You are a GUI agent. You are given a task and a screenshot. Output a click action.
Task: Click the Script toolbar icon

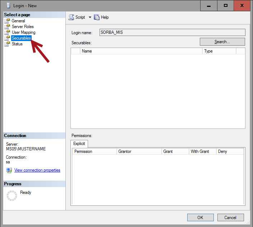(71, 17)
